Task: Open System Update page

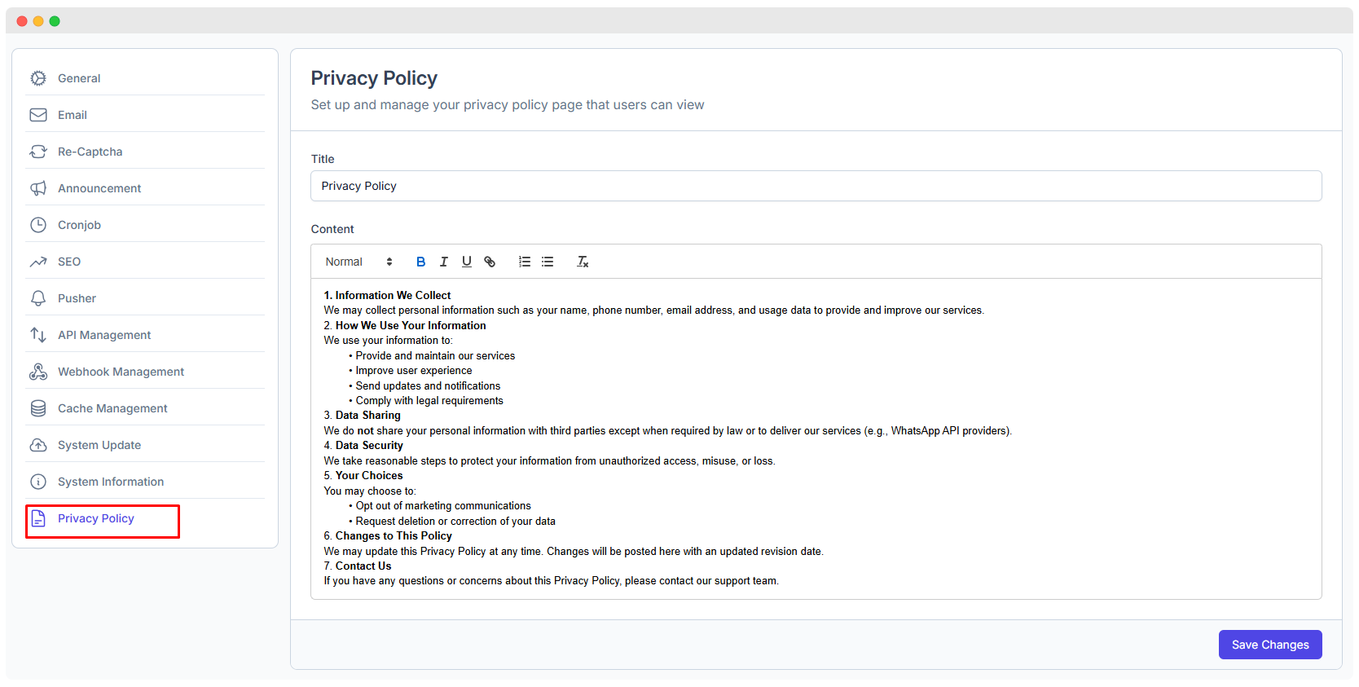Action: (x=145, y=445)
